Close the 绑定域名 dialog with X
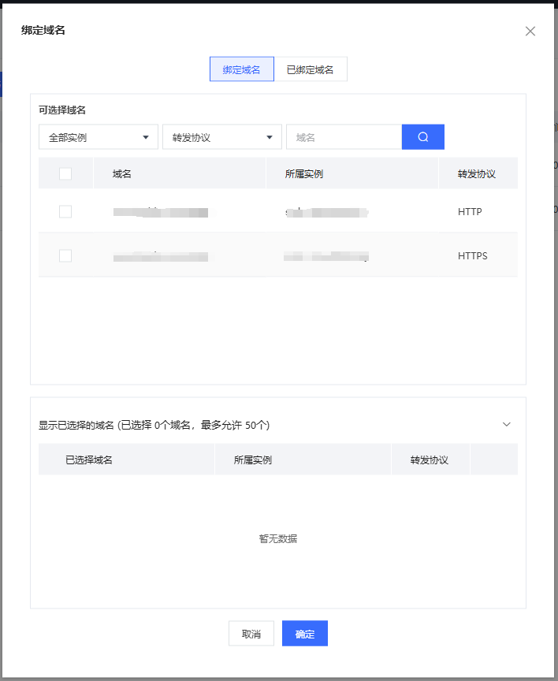Viewport: 558px width, 681px height. [530, 32]
